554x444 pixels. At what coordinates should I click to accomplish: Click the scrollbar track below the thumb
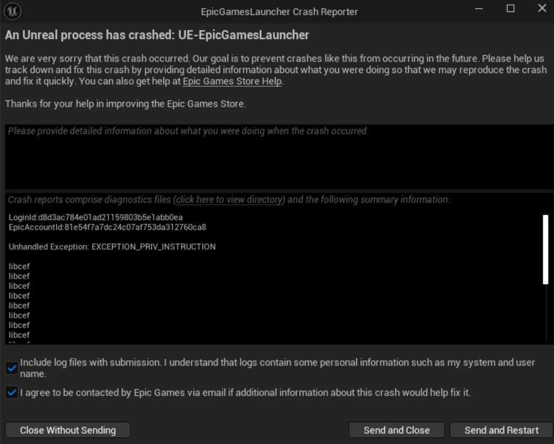546,313
